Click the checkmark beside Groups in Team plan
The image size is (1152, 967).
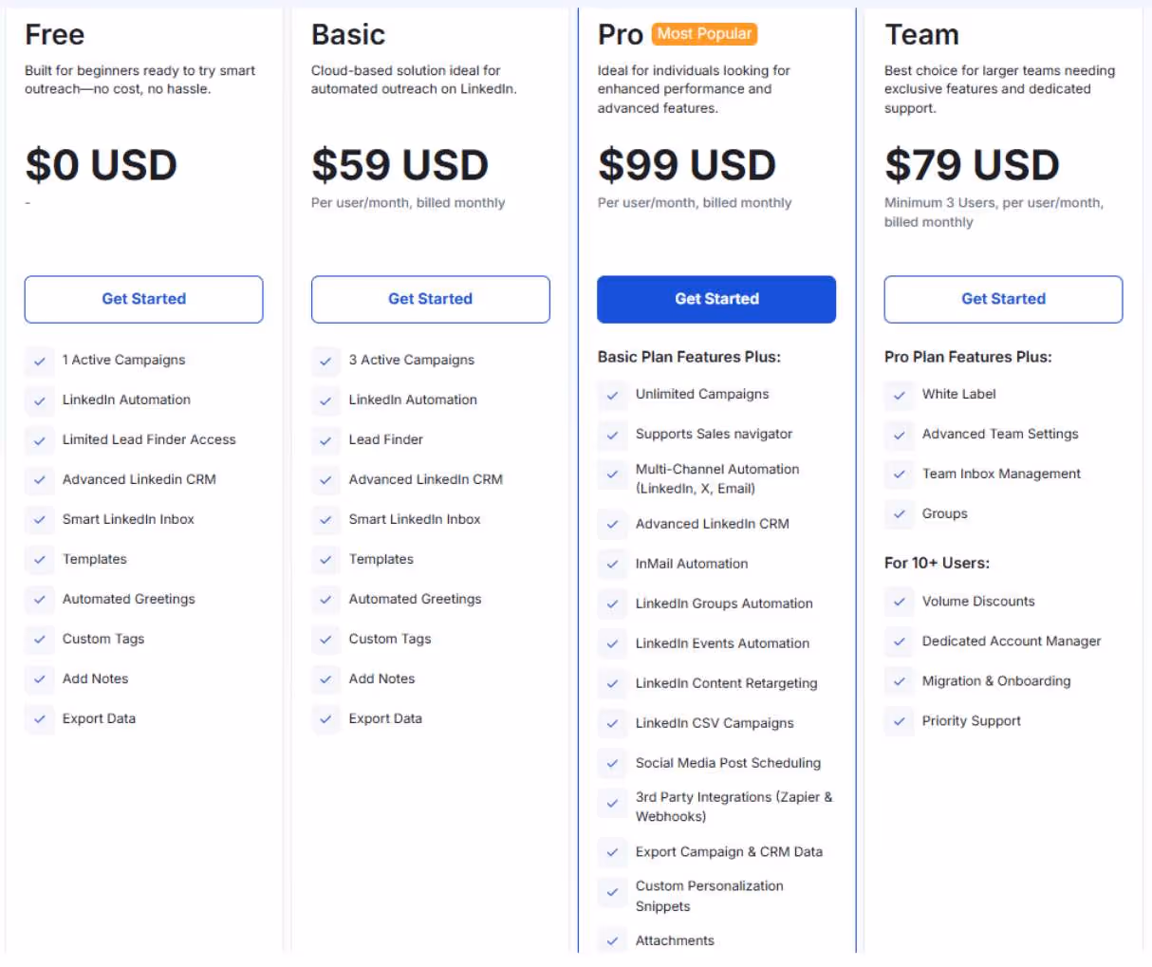899,514
